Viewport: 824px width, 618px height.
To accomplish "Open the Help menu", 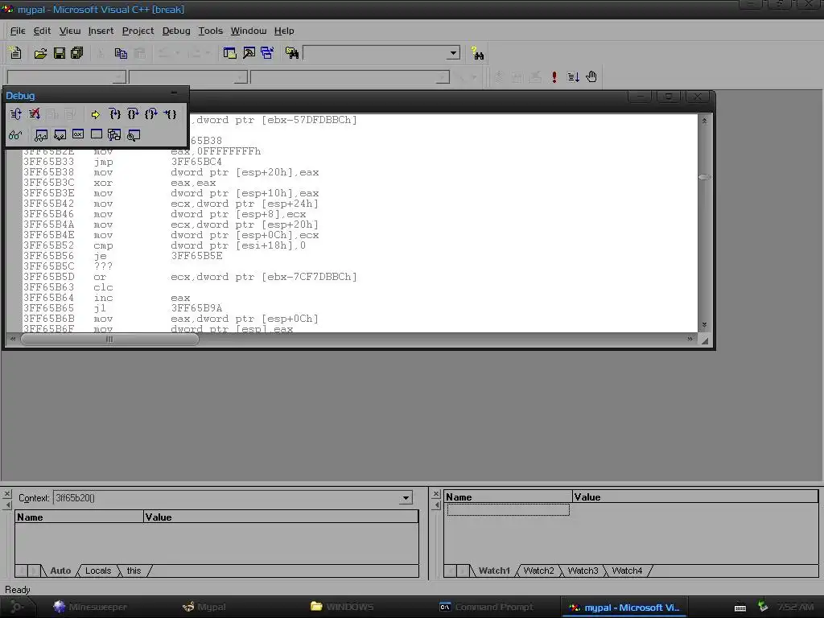I will tap(284, 31).
